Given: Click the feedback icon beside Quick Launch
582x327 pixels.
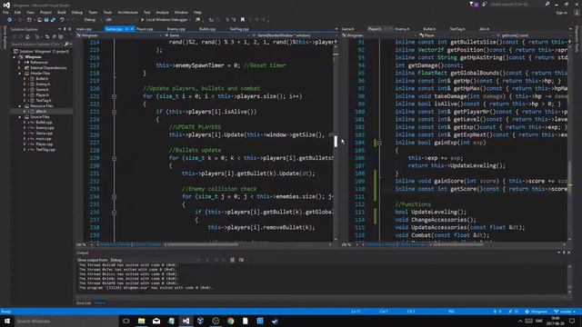Looking at the screenshot, I should point(485,4).
